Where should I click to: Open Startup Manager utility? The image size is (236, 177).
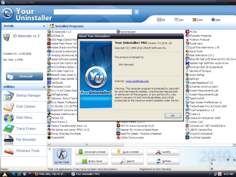point(24,95)
